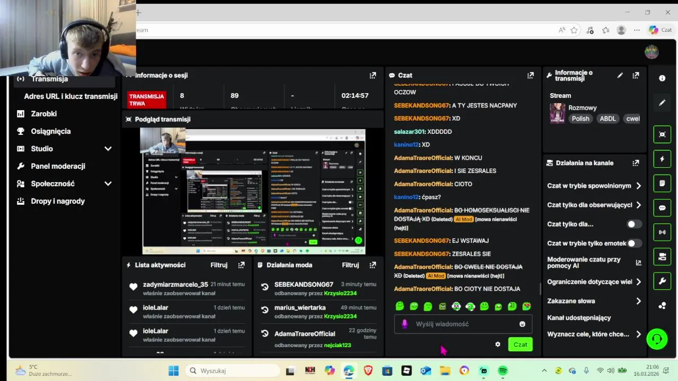Click the undo icon beside marius_wiertarka
The image size is (678, 381).
pyautogui.click(x=265, y=311)
